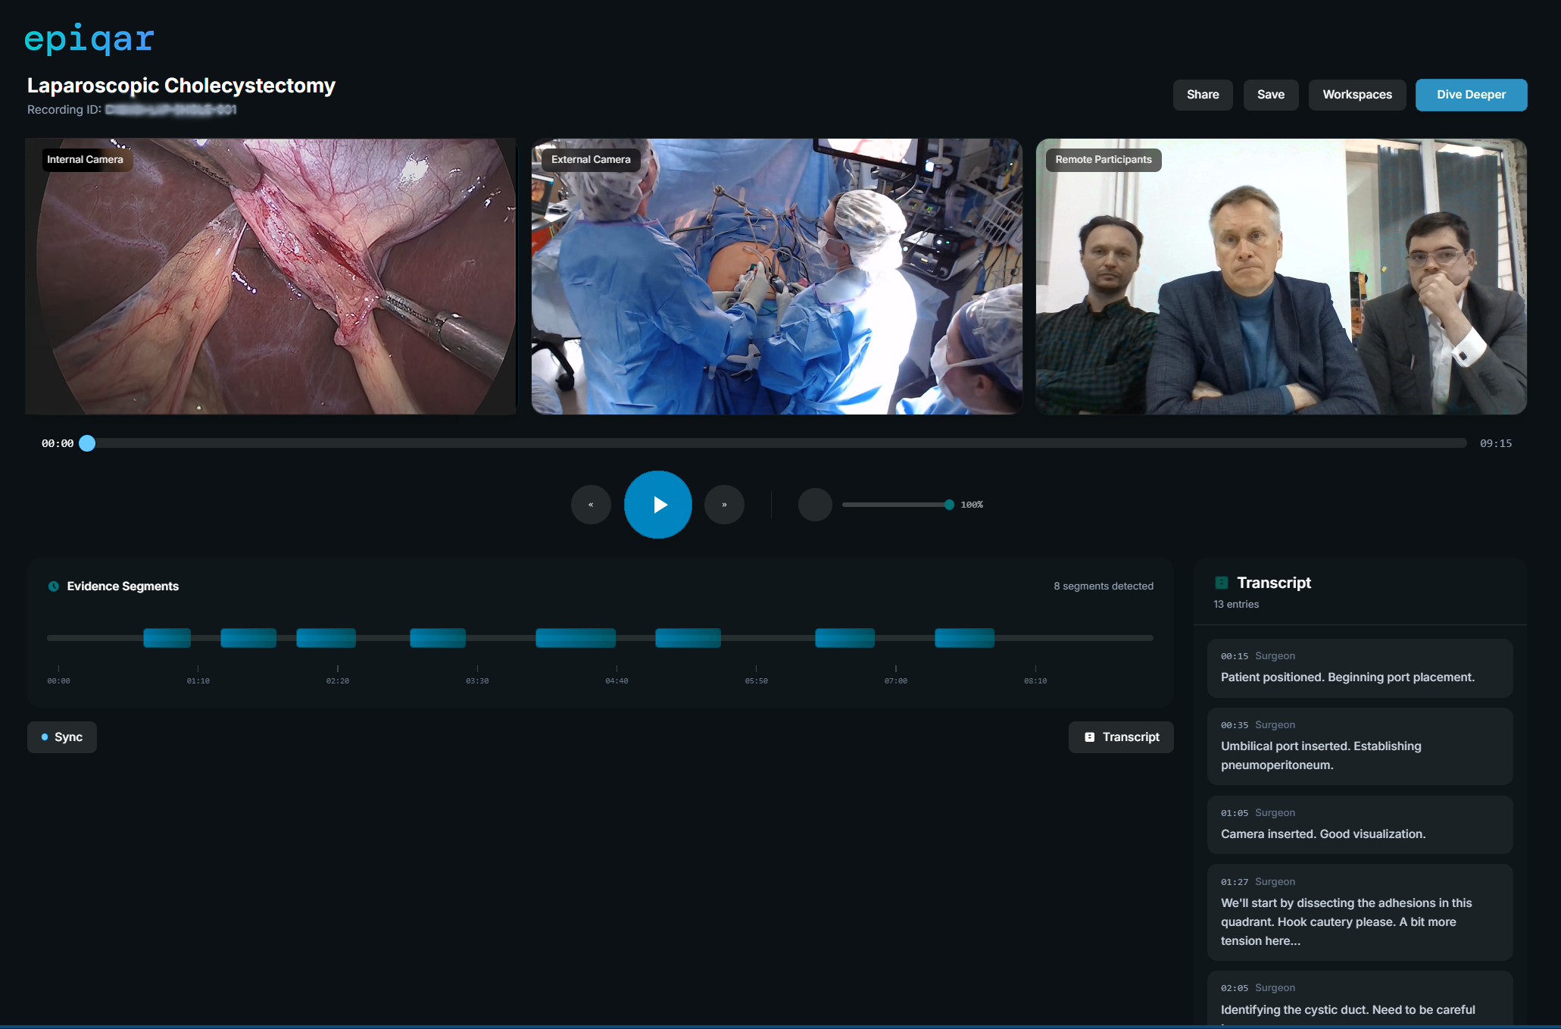This screenshot has width=1561, height=1029.
Task: Toggle the Remote Participants label
Action: [1103, 159]
